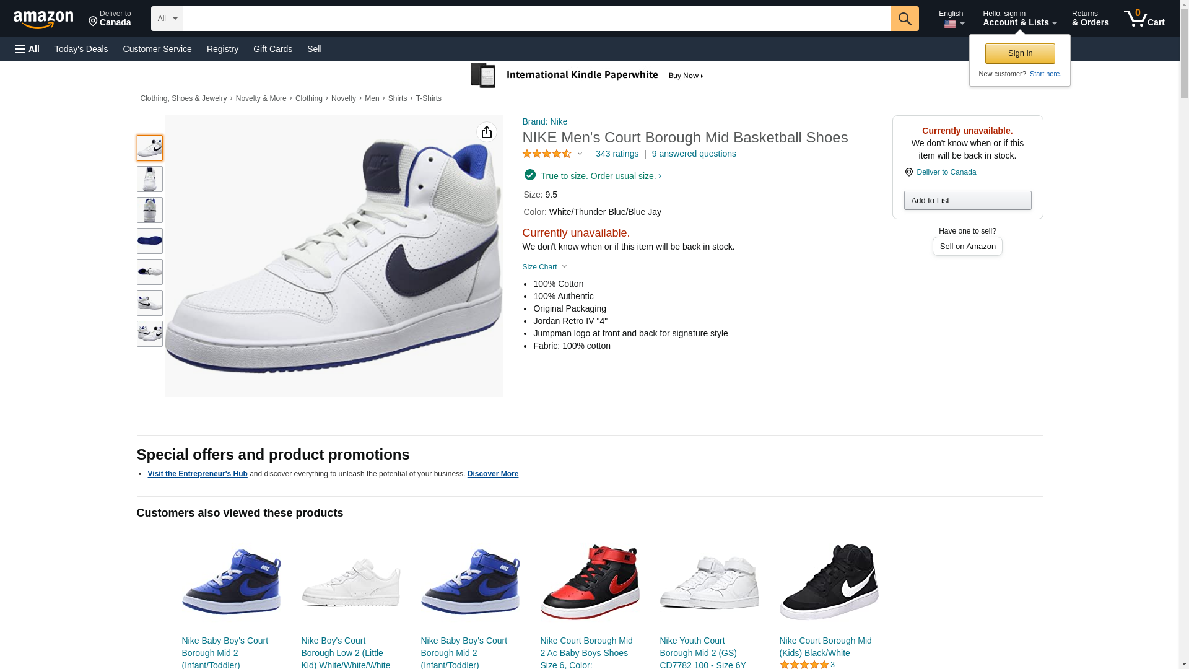
Task: Go to Gift Cards page
Action: pyautogui.click(x=272, y=49)
